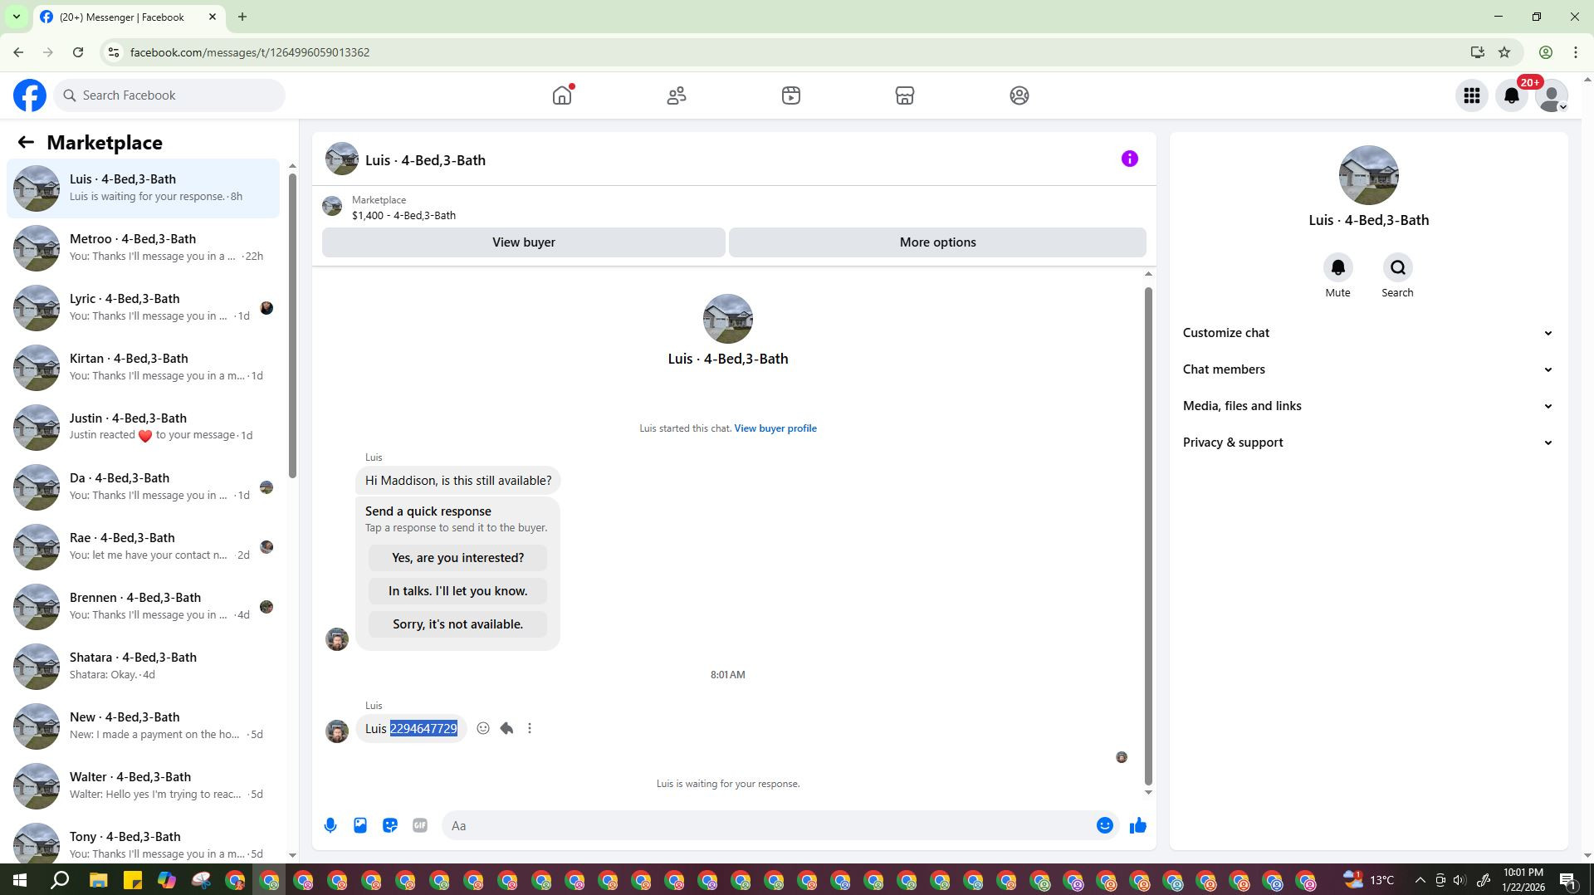Open Da 4-Bed,3-Bath conversation
The height and width of the screenshot is (895, 1594).
pyautogui.click(x=144, y=487)
